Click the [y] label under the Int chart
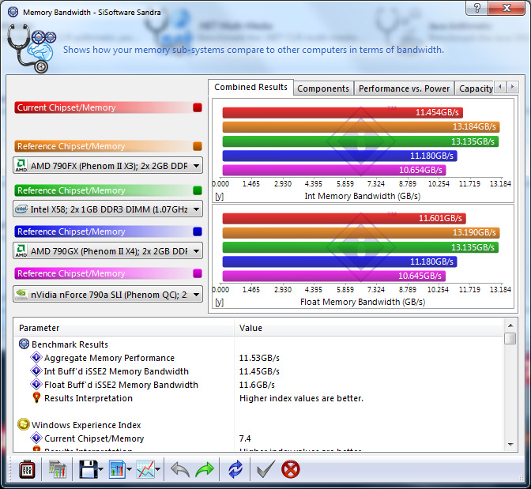This screenshot has height=489, width=531. pos(219,197)
